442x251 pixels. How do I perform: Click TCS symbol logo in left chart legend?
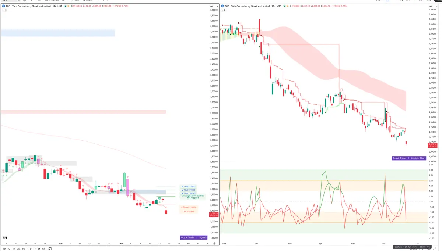click(x=4, y=6)
